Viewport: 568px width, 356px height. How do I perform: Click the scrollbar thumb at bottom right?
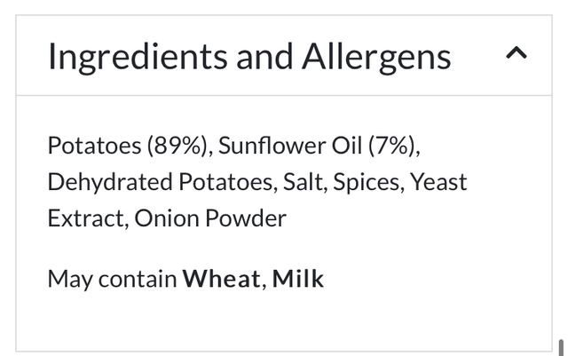(561, 346)
